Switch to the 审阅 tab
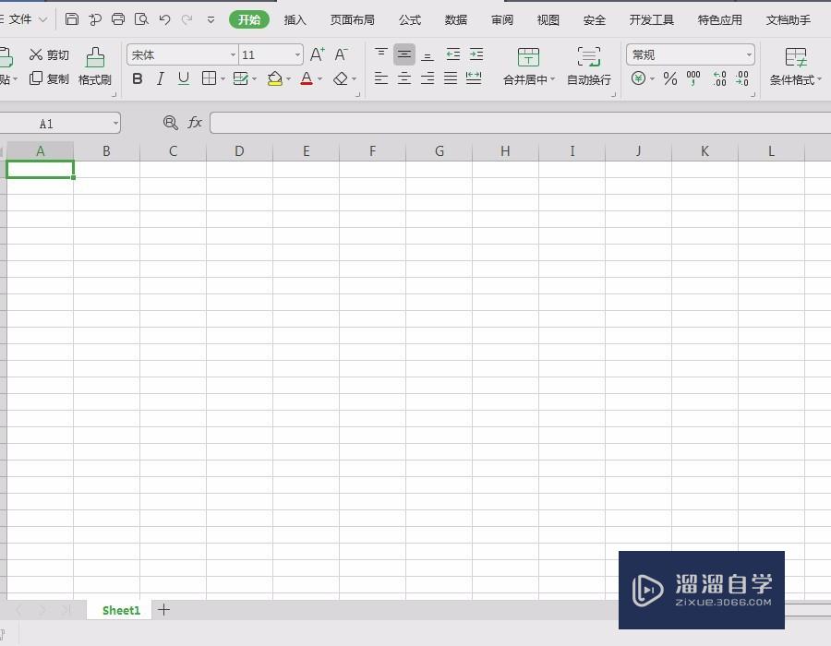 click(x=502, y=20)
